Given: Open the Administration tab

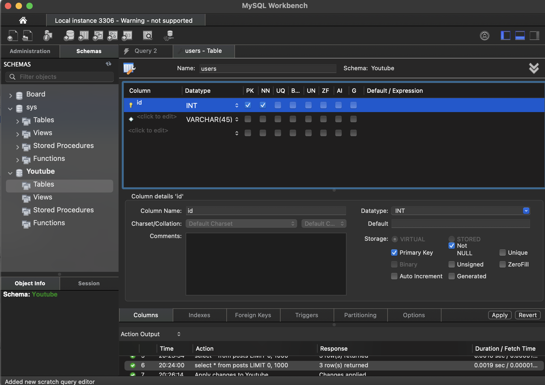Looking at the screenshot, I should tap(30, 51).
